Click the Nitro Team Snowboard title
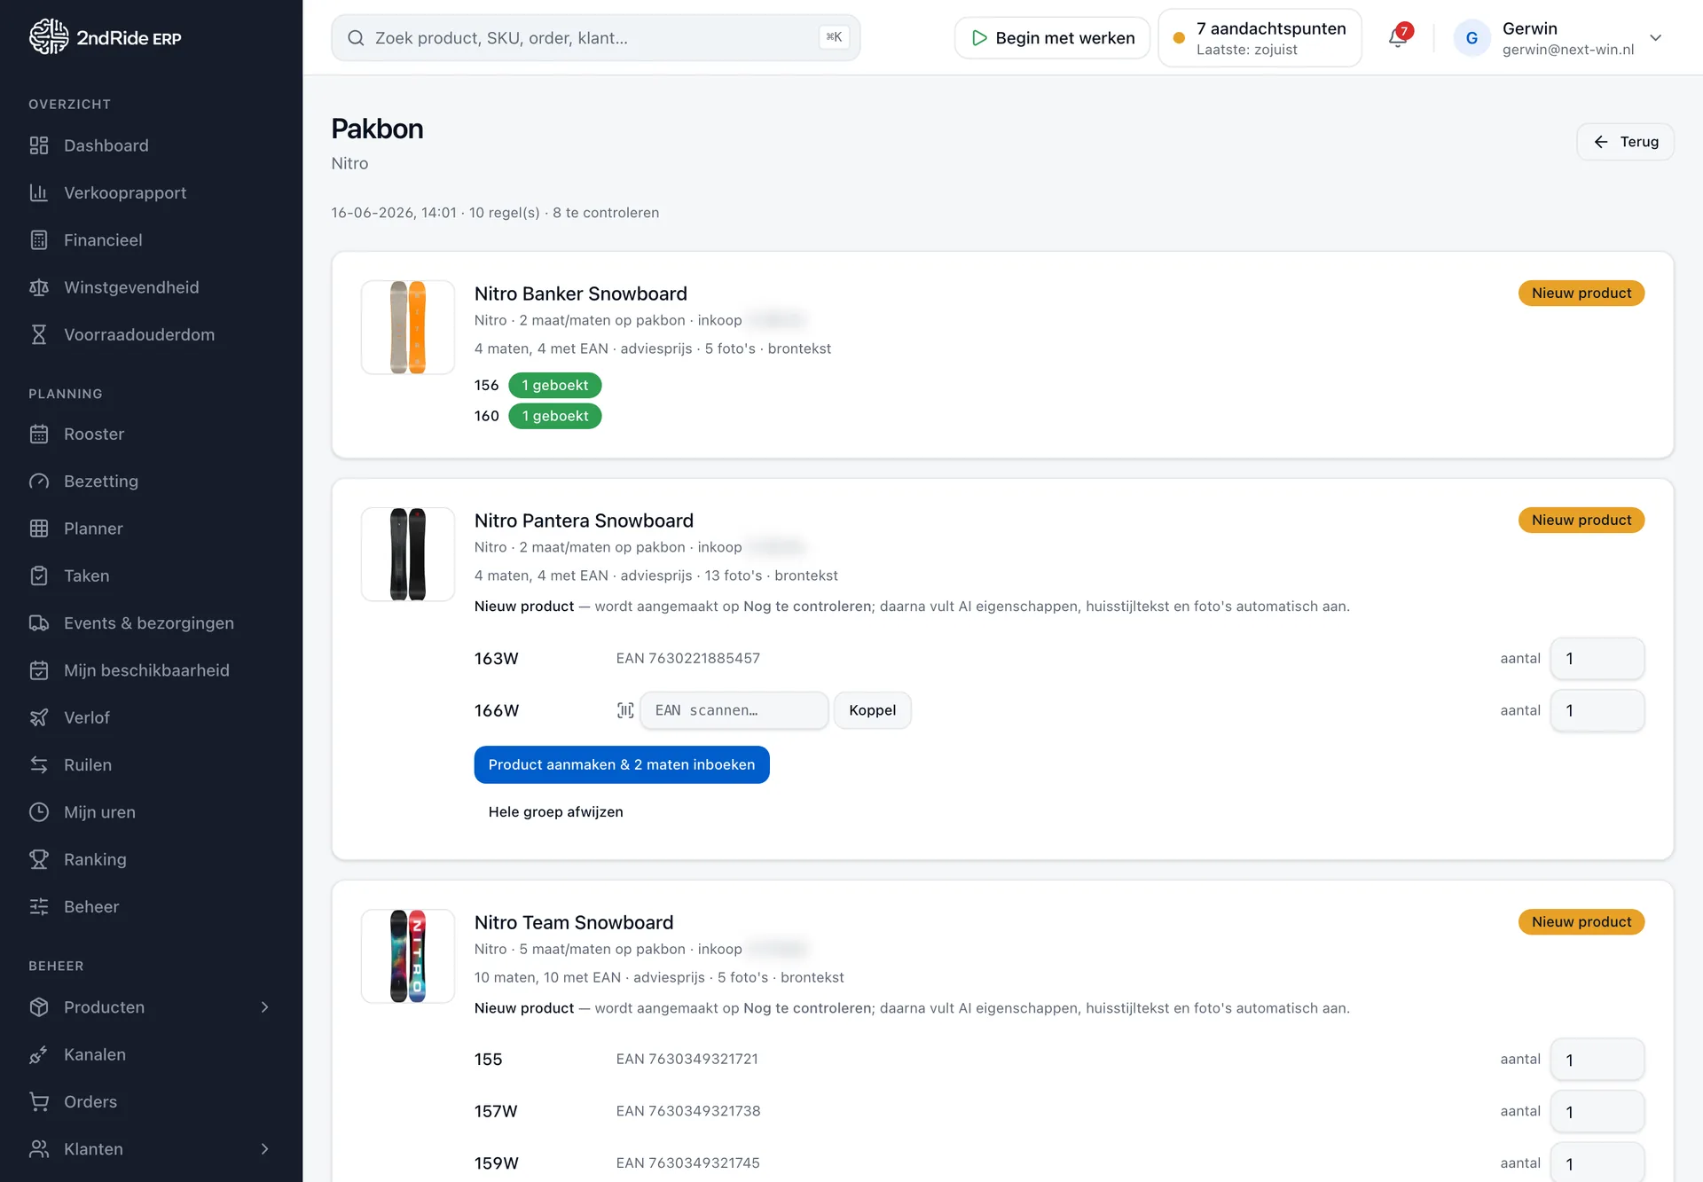This screenshot has height=1182, width=1703. click(574, 922)
